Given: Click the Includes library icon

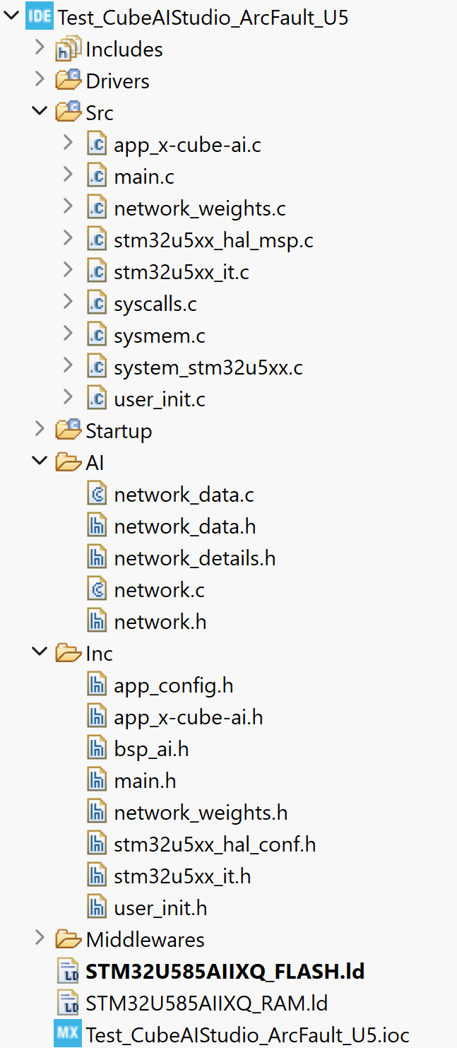Looking at the screenshot, I should 69,49.
